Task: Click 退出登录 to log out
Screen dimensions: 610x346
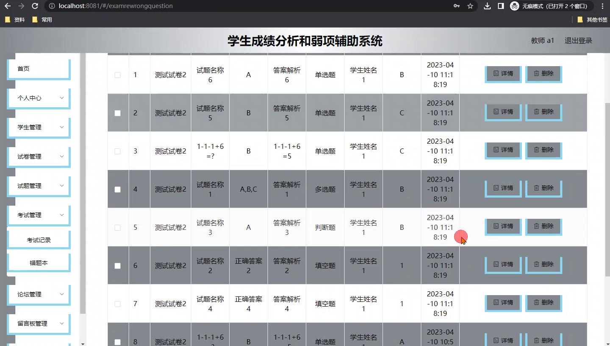Action: click(x=578, y=41)
